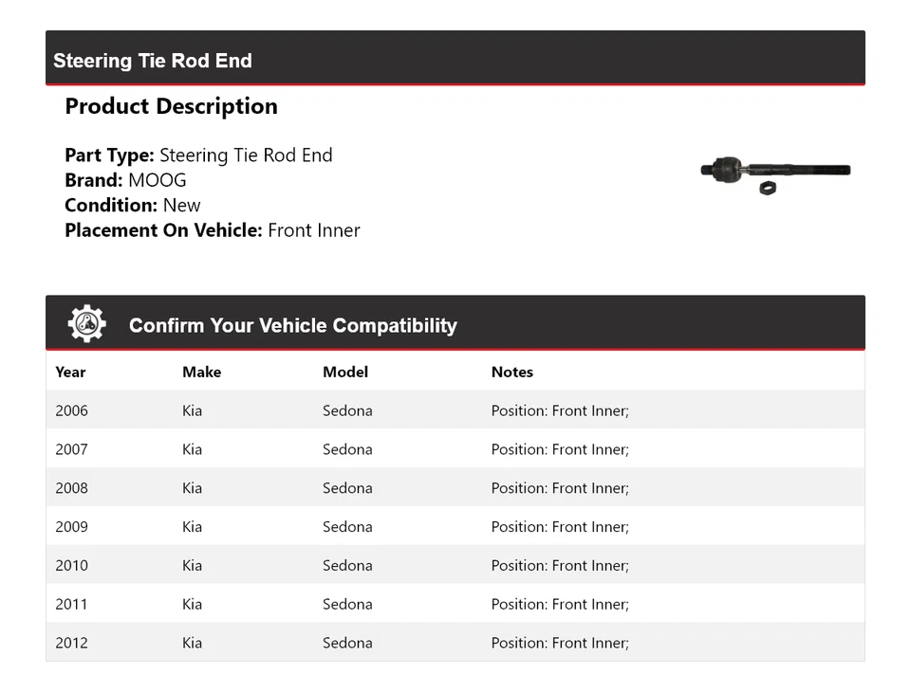Image resolution: width=911 pixels, height=692 pixels.
Task: Click the Year column header
Action: [x=70, y=372]
